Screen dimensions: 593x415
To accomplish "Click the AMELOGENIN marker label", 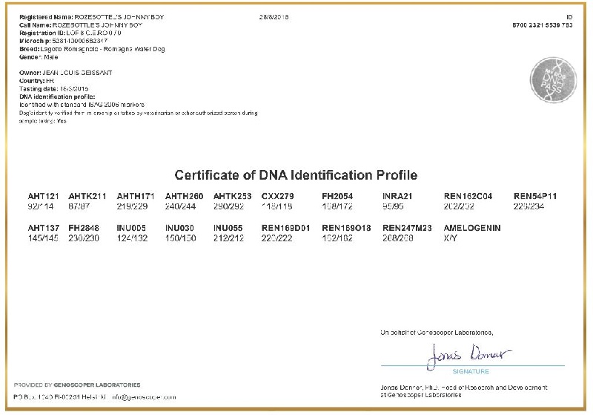I will tap(473, 226).
